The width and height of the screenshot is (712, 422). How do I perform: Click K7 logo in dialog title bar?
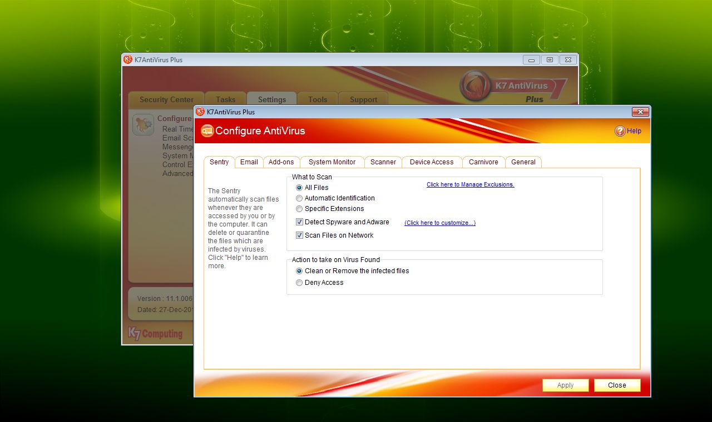coord(200,112)
